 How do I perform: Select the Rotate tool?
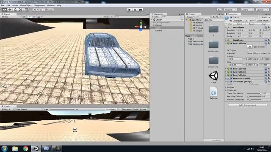[x=15, y=10]
